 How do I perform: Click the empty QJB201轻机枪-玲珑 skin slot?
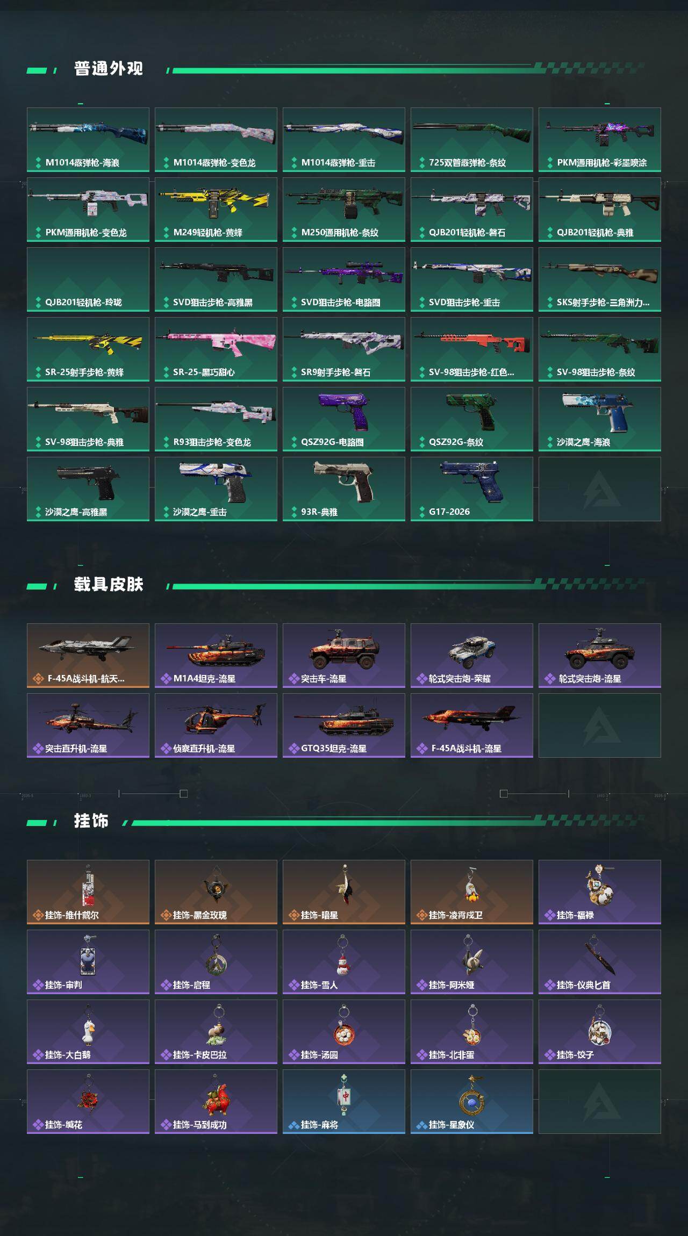(88, 279)
